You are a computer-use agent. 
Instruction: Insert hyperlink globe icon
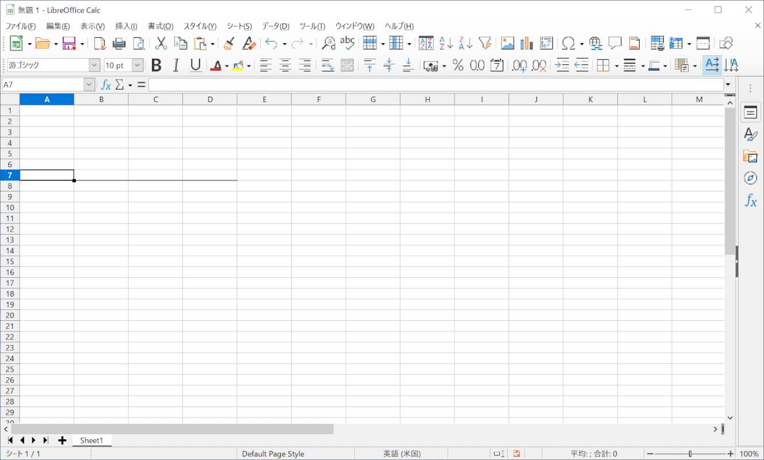596,43
